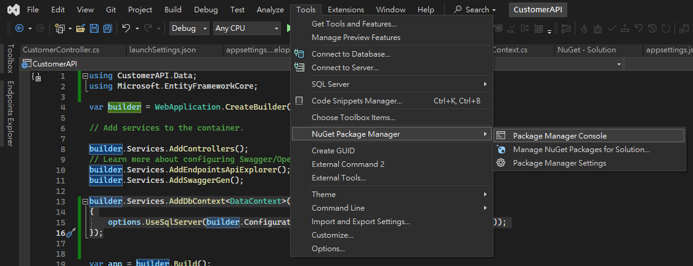Open the Endpoints Explorer side panel

pyautogui.click(x=10, y=113)
